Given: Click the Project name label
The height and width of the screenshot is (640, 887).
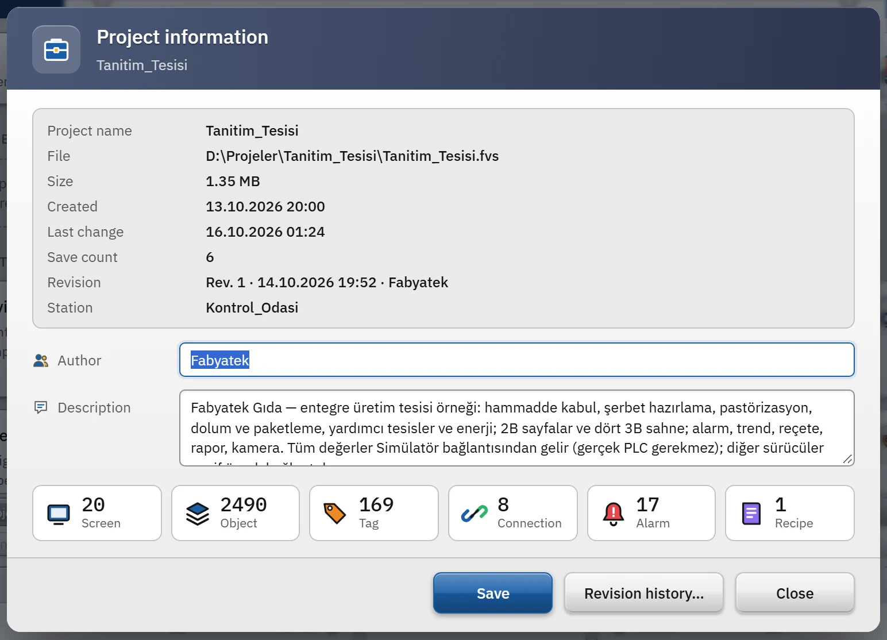Looking at the screenshot, I should [90, 131].
